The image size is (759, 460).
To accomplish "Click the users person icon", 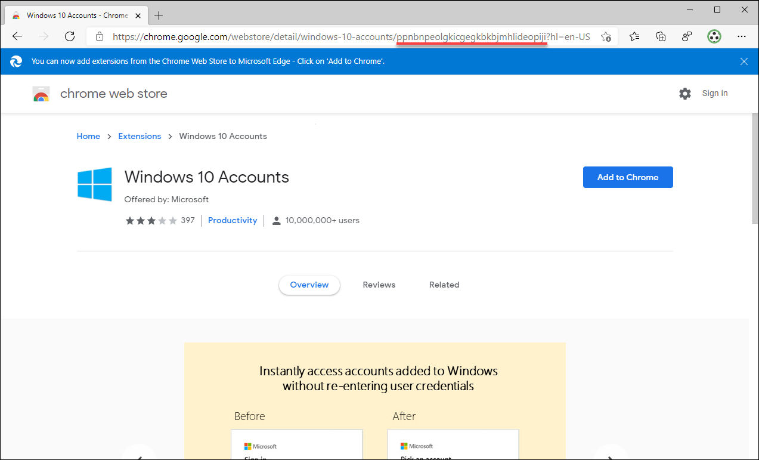I will 276,221.
